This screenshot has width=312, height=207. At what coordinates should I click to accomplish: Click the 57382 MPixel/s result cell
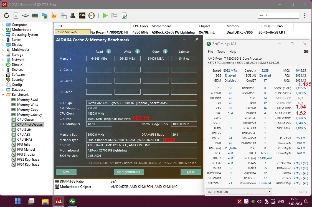tap(73, 32)
